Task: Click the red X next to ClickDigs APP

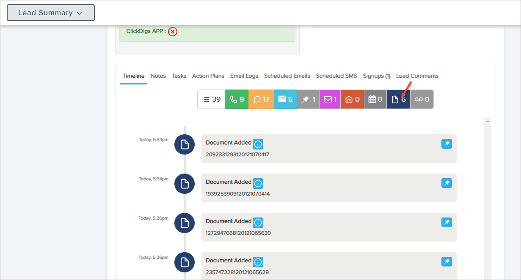Action: [x=172, y=32]
